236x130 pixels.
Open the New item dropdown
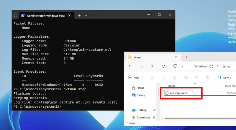(135, 78)
